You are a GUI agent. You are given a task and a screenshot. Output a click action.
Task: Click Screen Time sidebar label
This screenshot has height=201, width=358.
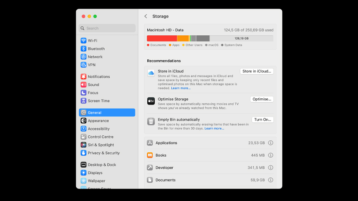click(98, 101)
